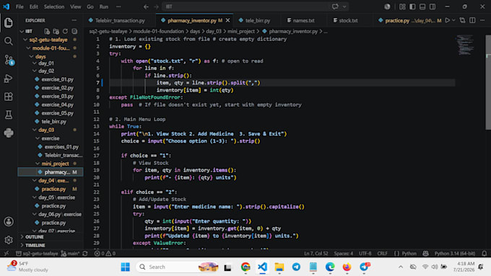This screenshot has width=491, height=276.
Task: Synchronize changes icon in status bar
Action: coord(85,254)
